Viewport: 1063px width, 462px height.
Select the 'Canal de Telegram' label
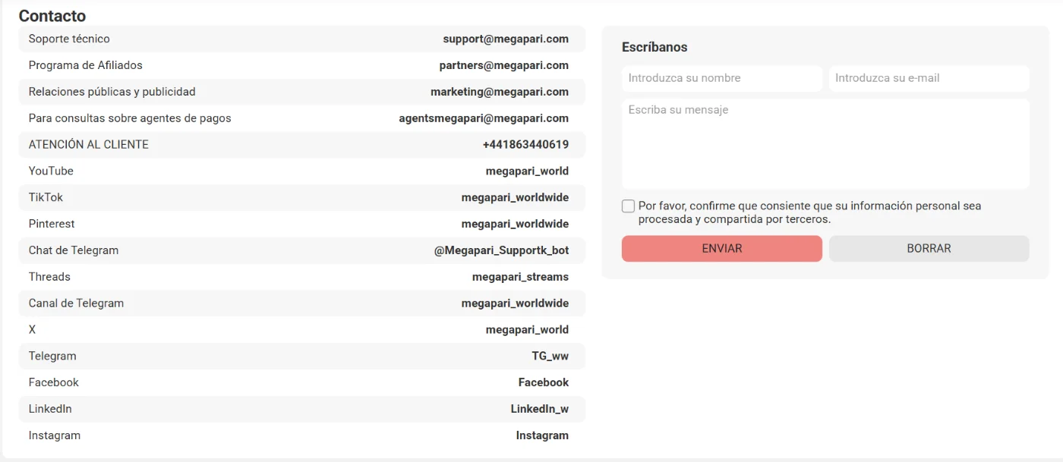click(x=76, y=303)
